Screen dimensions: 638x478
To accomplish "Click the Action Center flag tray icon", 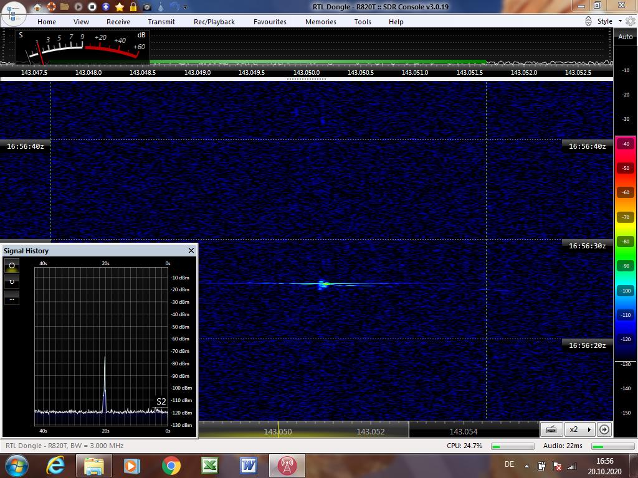I will (556, 466).
